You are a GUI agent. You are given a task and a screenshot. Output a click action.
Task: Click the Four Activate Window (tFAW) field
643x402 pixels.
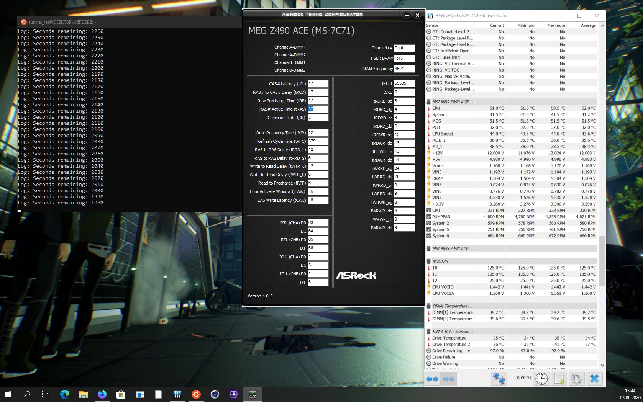click(x=318, y=191)
